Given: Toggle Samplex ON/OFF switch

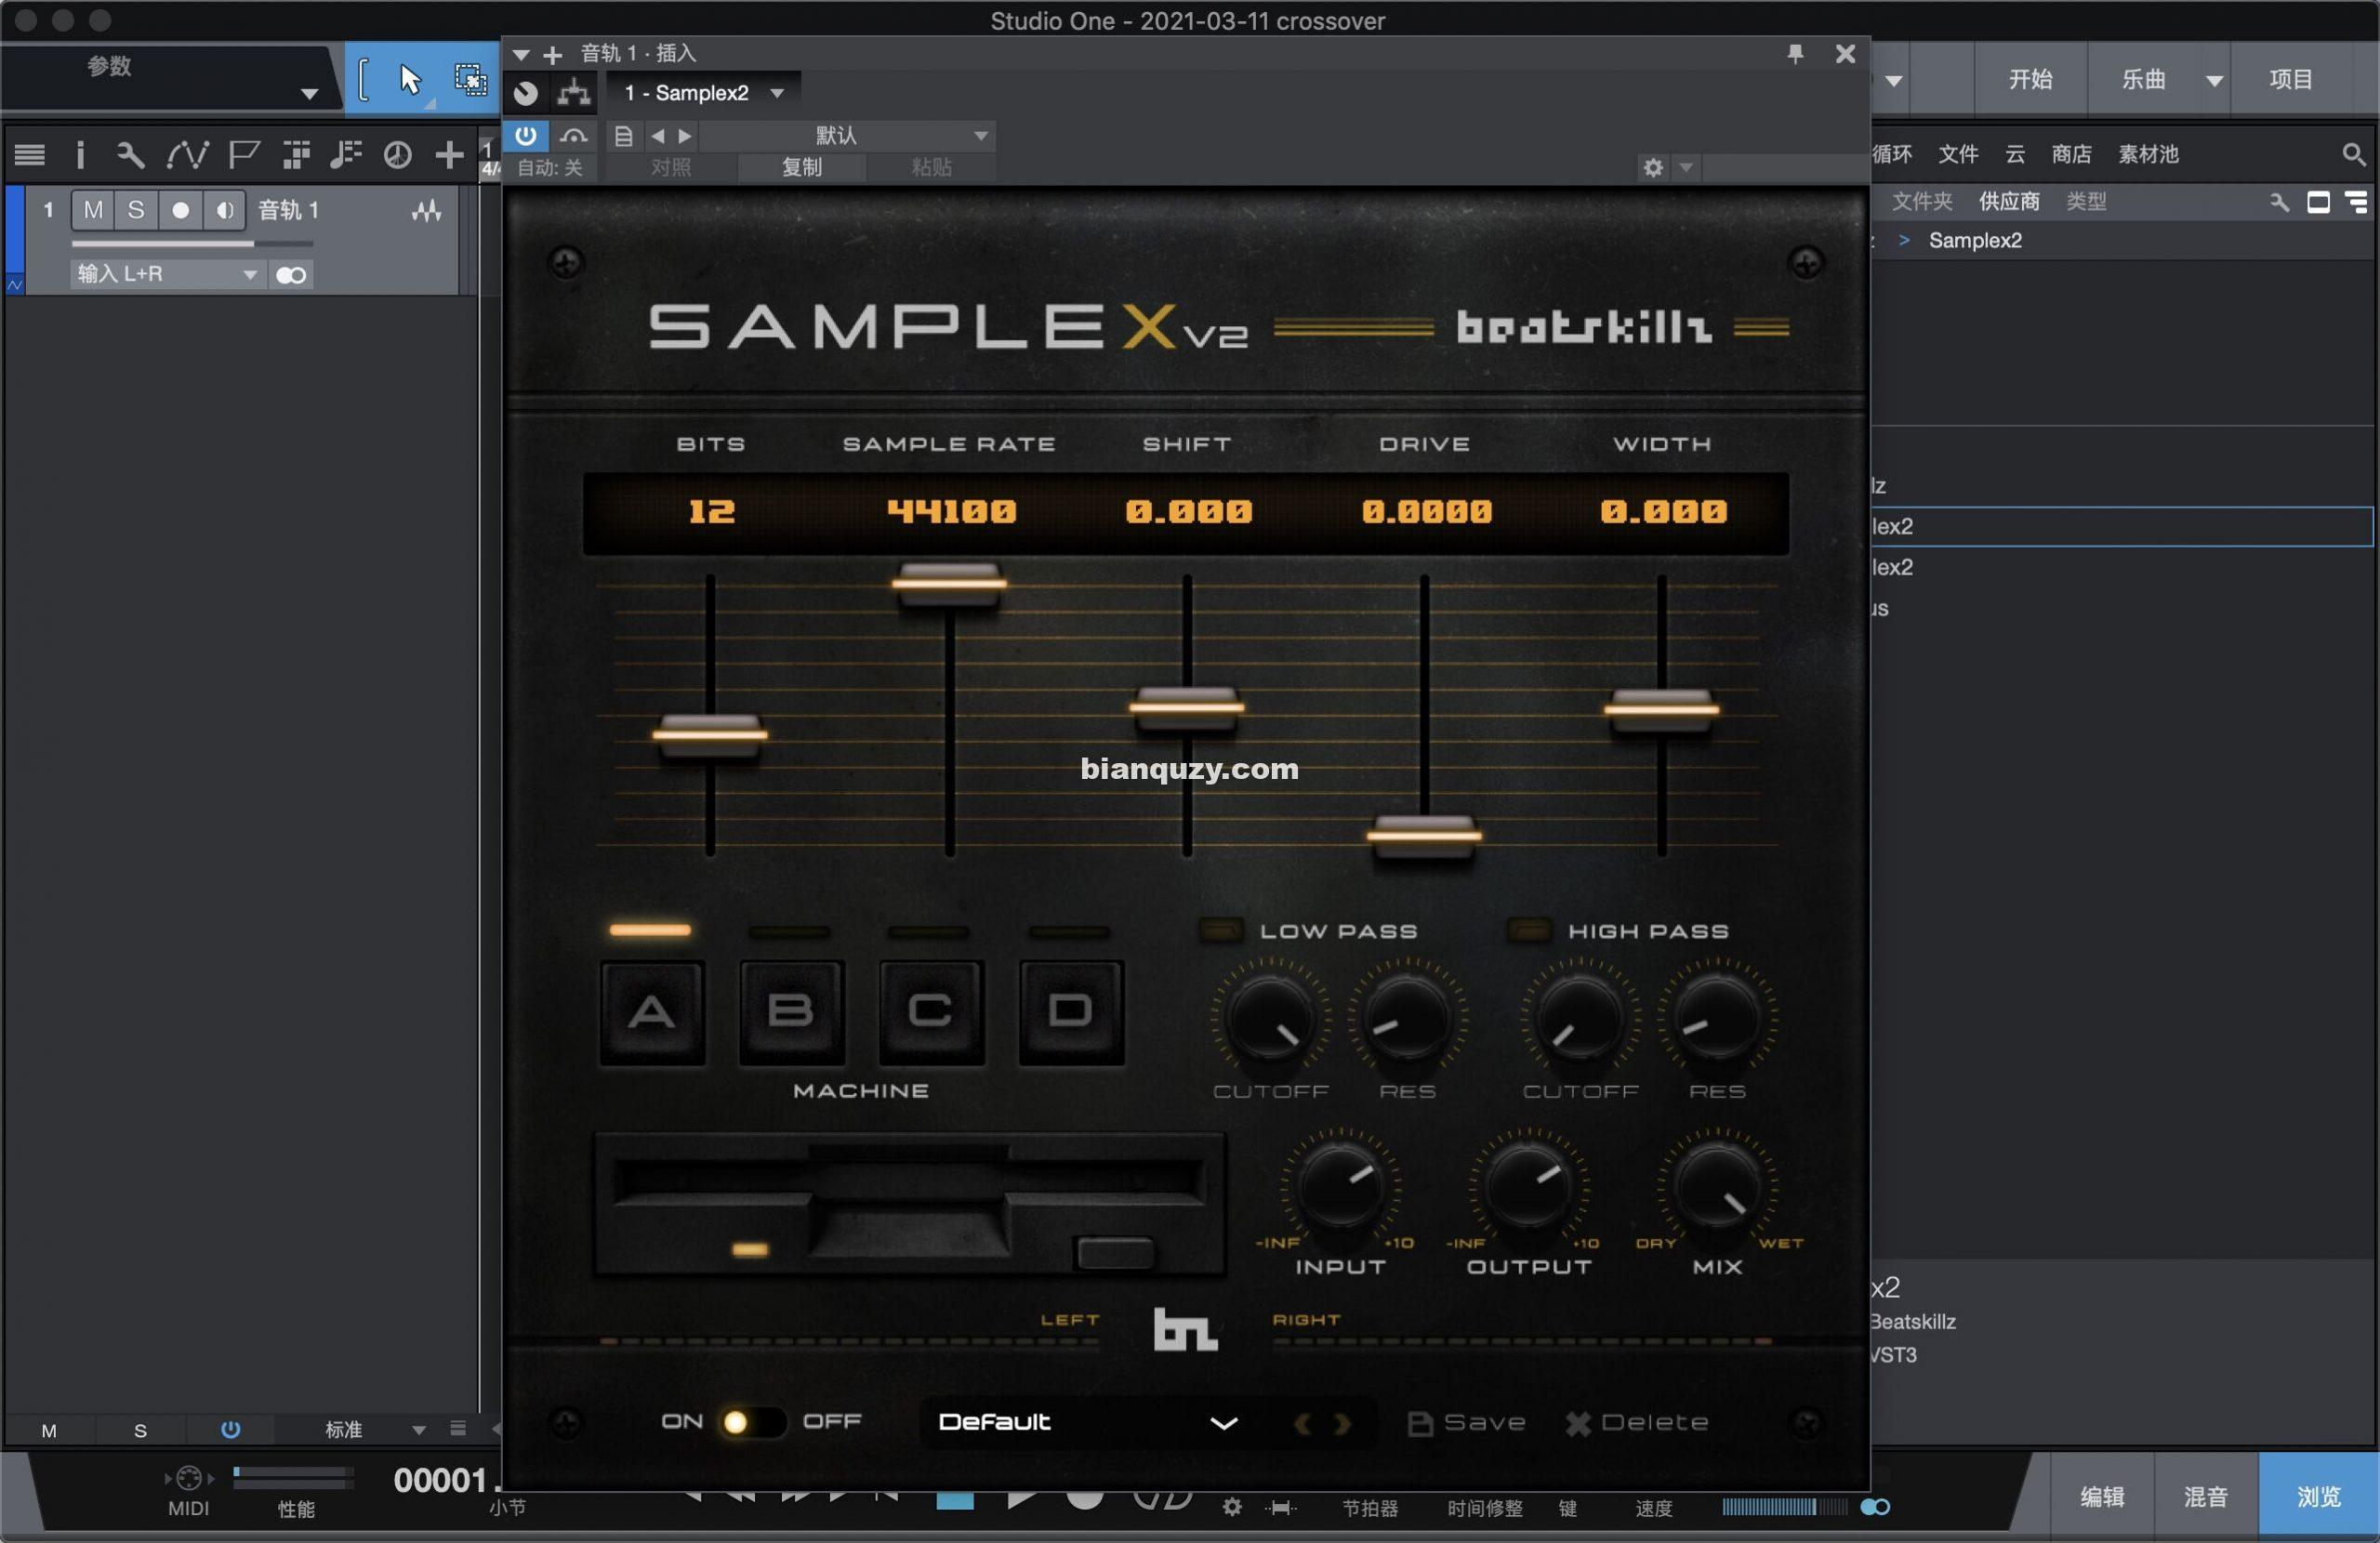Looking at the screenshot, I should tap(752, 1422).
